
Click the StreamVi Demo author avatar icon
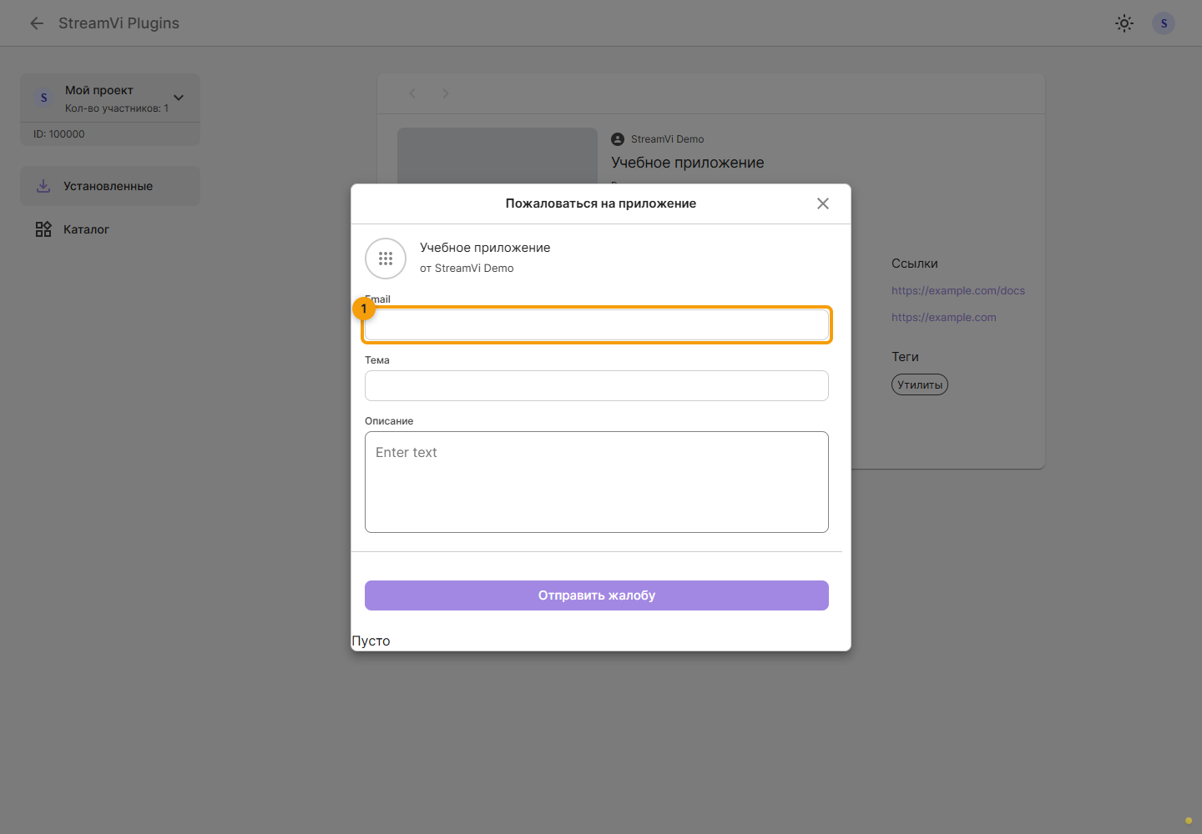[x=618, y=139]
